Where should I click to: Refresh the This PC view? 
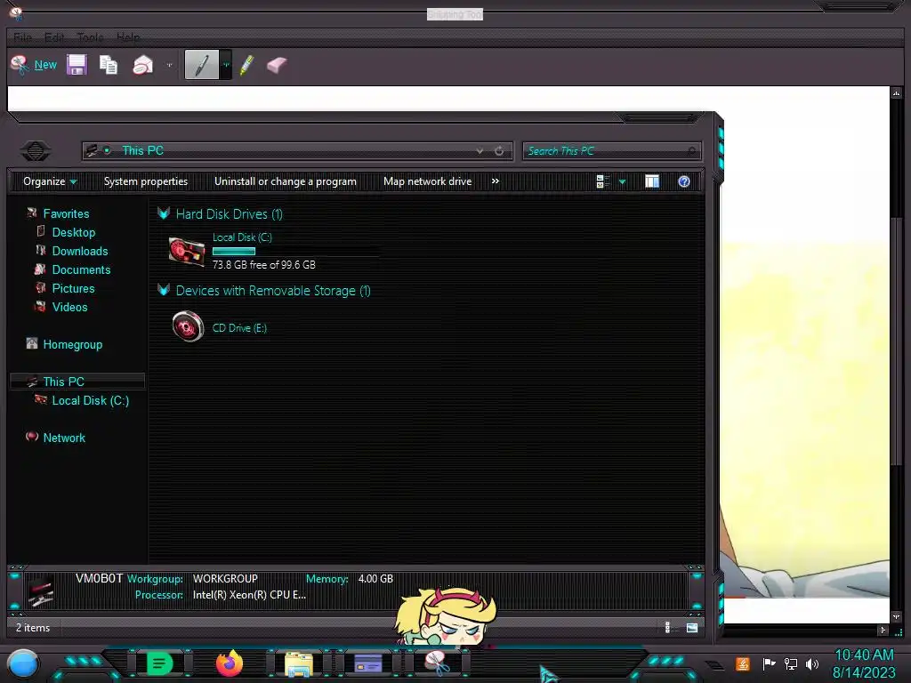(499, 151)
